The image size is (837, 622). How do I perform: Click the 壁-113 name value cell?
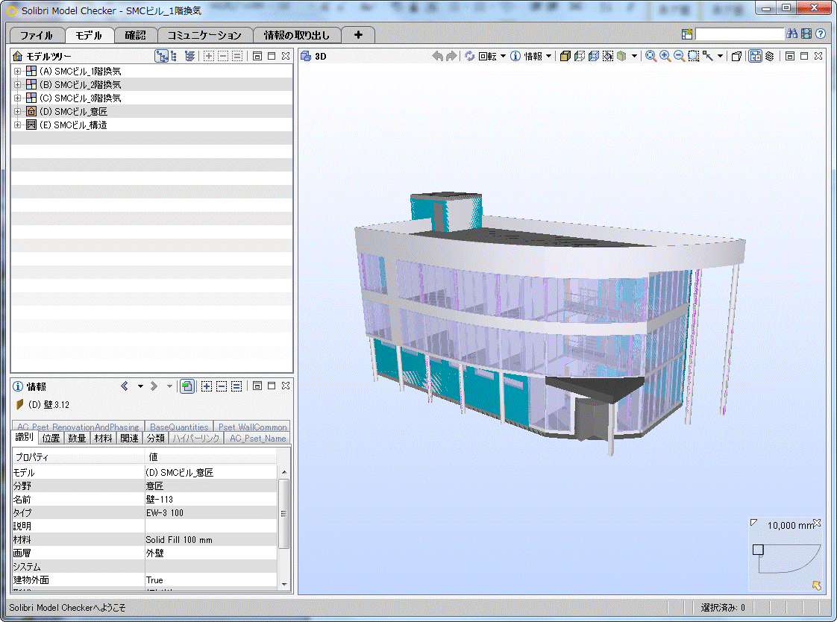click(x=210, y=499)
